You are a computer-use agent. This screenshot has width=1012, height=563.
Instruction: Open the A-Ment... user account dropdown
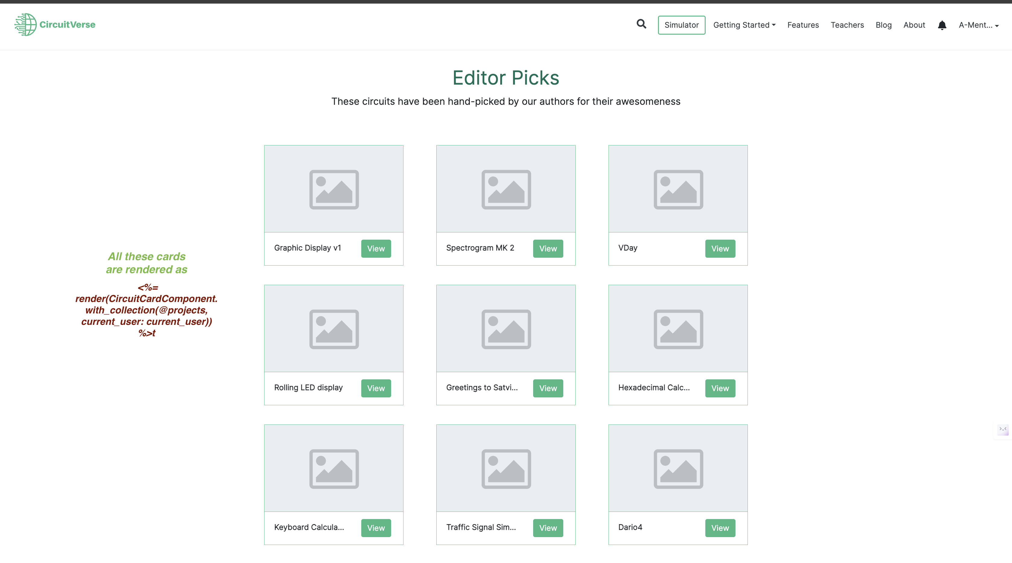(x=978, y=25)
